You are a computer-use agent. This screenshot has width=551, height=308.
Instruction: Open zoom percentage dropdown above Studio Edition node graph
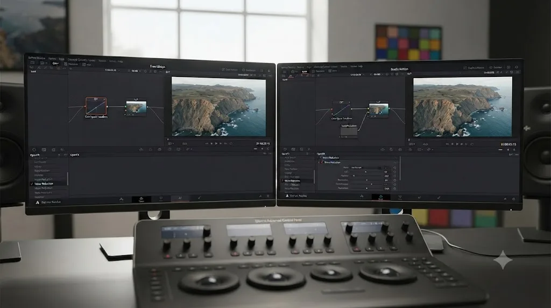pos(377,74)
